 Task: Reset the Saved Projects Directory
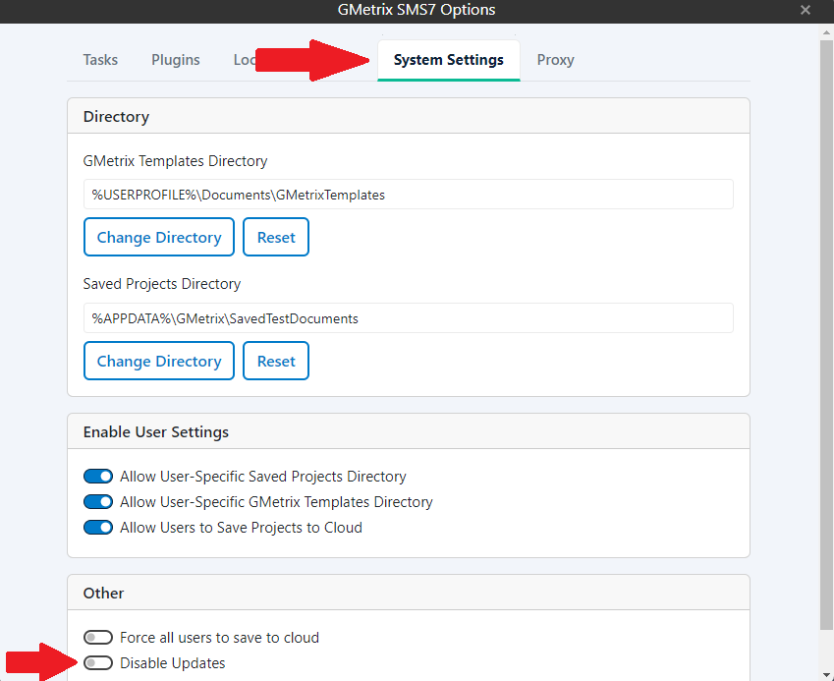[x=276, y=362]
